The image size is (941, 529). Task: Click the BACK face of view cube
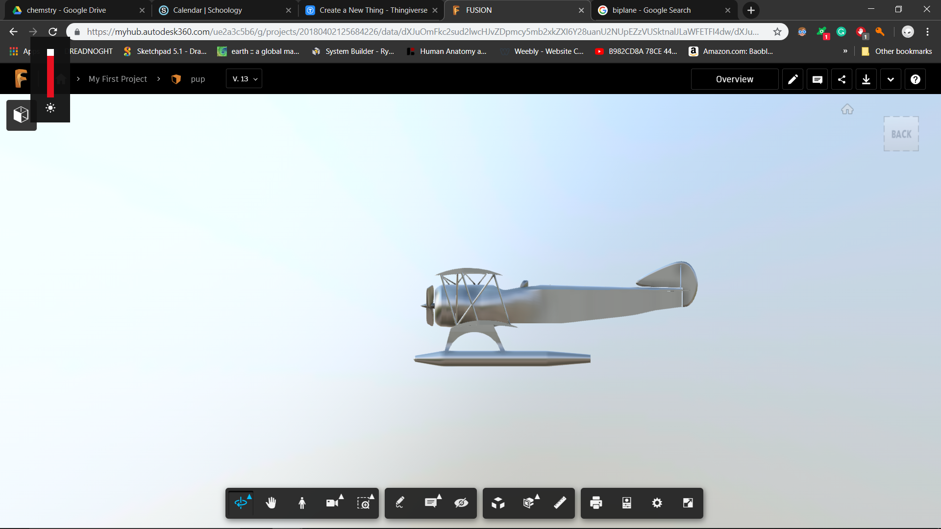coord(901,134)
